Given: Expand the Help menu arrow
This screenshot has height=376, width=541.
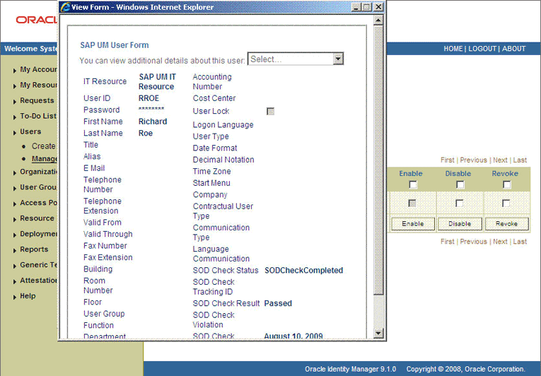Looking at the screenshot, I should [14, 297].
